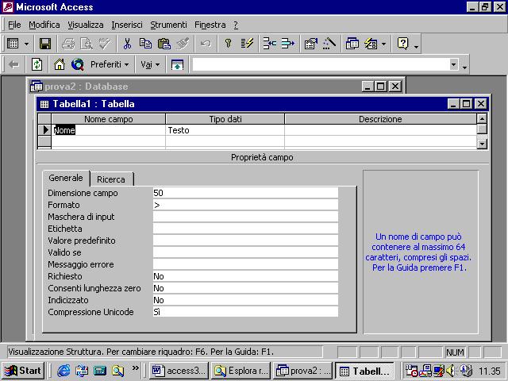Open the access3 Word taskbar button
Image resolution: width=508 pixels, height=381 pixels.
[x=179, y=371]
